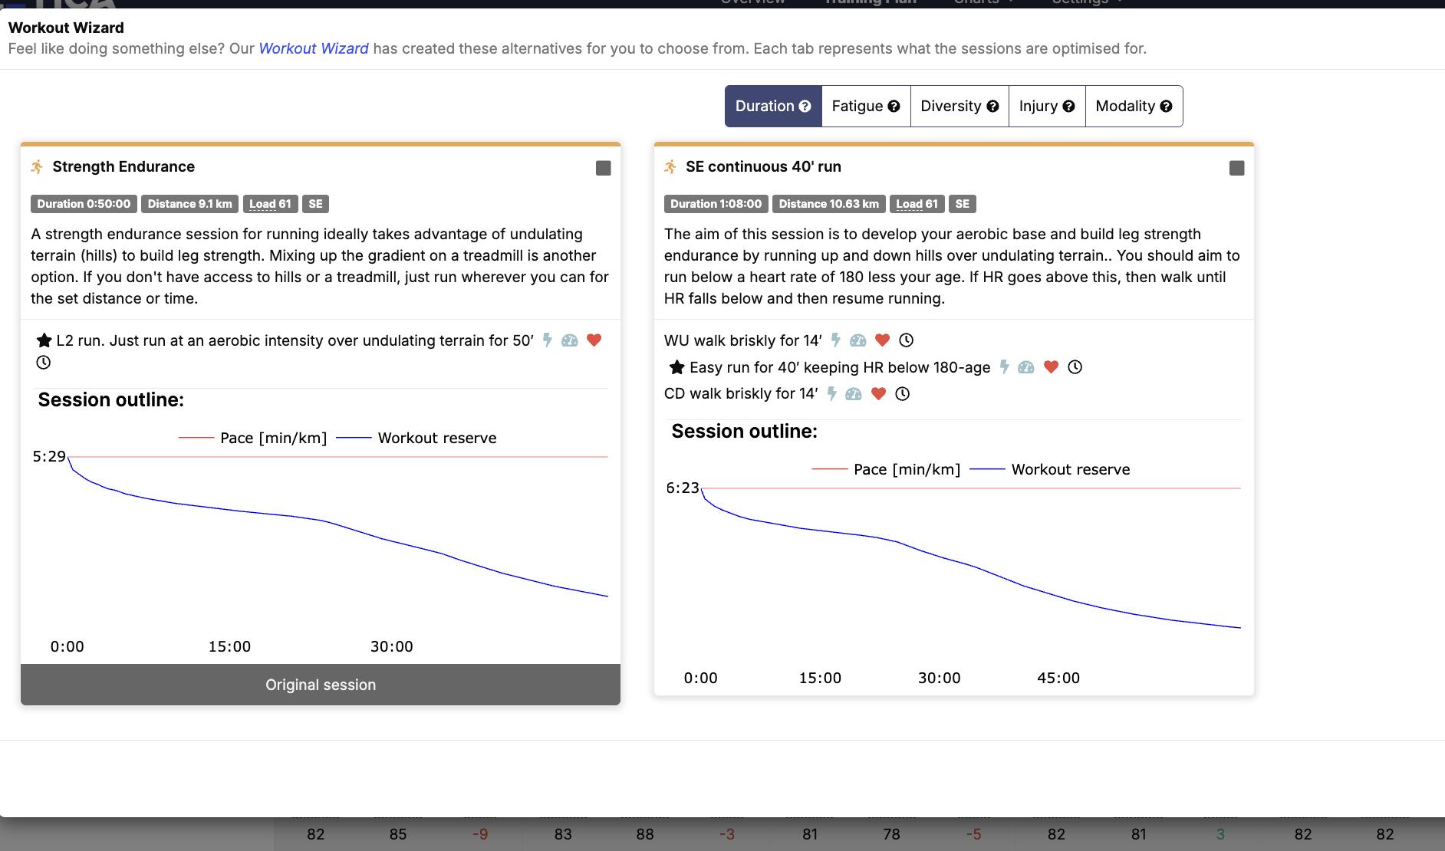Click pace gauge icon on L2 run step
The width and height of the screenshot is (1445, 851).
click(x=570, y=340)
